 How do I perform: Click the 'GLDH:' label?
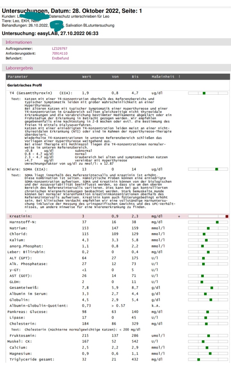click(15, 282)
